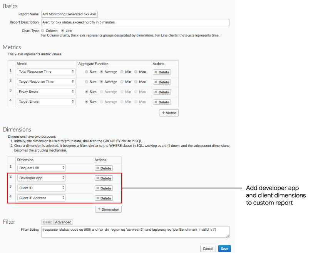Choose Sum for Total Response Time

coord(87,72)
